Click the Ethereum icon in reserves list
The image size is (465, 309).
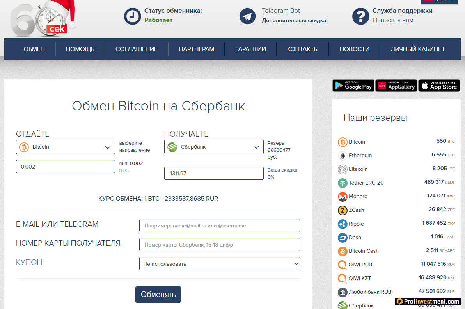click(343, 155)
